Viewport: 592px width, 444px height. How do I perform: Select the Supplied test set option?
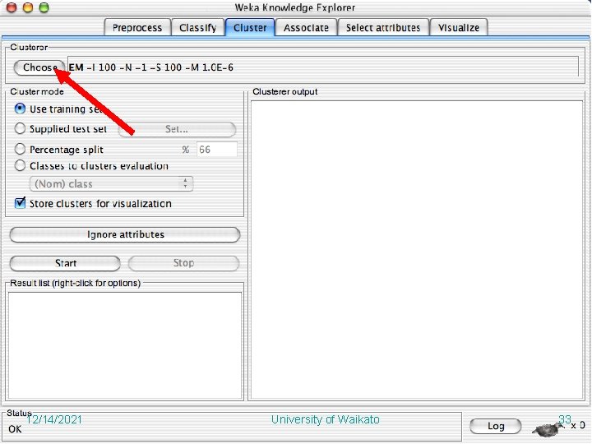(x=20, y=129)
